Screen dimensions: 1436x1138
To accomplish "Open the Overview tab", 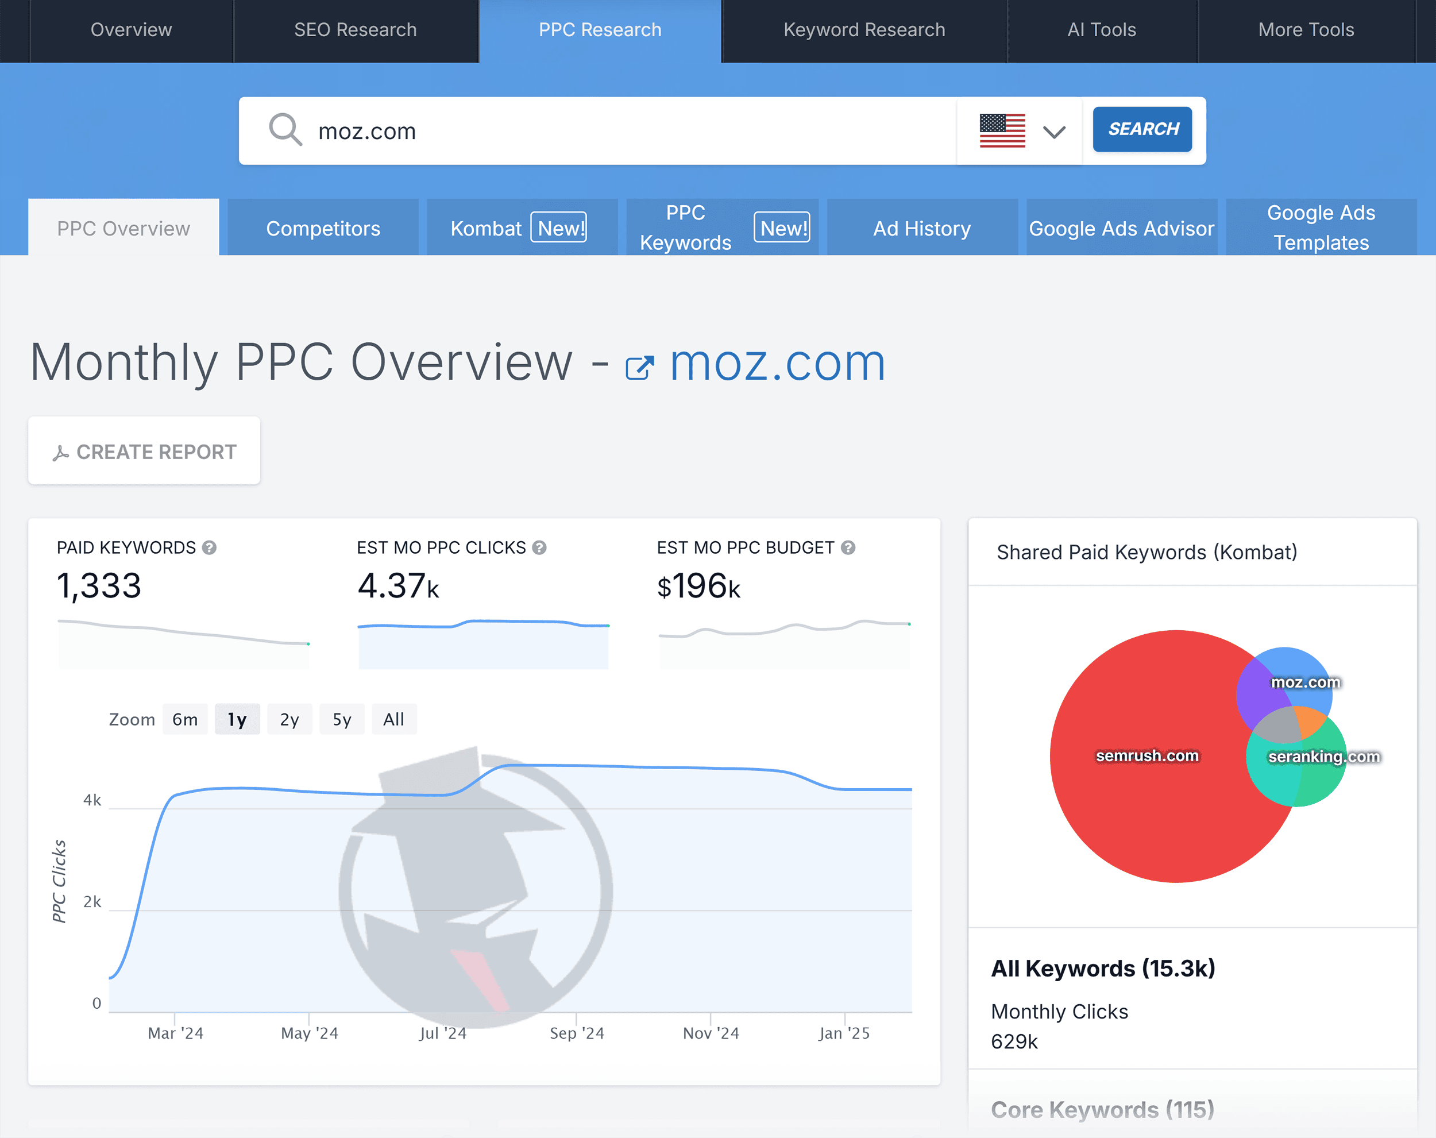I will (x=131, y=30).
